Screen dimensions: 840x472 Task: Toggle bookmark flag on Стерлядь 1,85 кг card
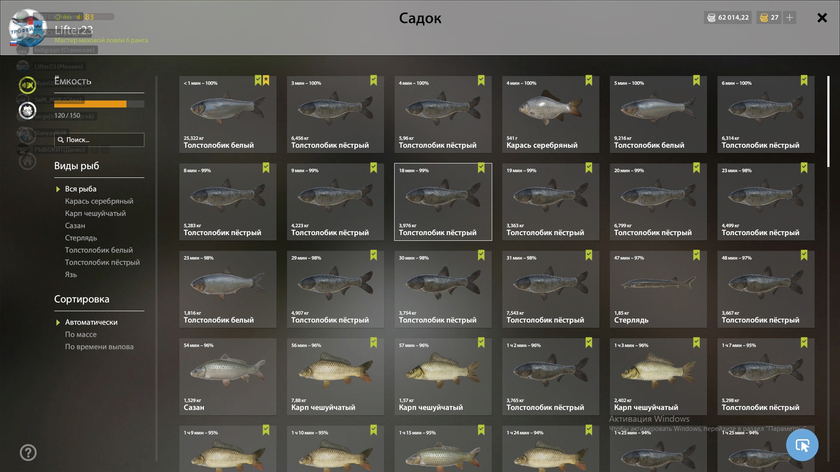tap(696, 255)
